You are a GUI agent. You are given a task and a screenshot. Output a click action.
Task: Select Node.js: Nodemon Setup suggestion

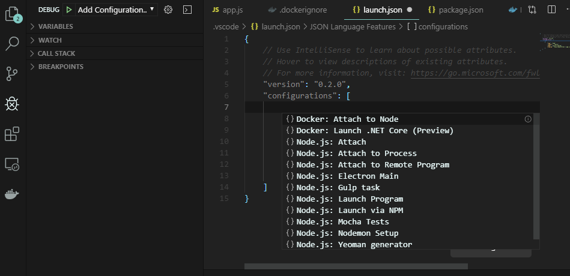[408, 233]
